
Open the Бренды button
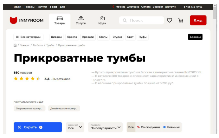tap(195, 37)
